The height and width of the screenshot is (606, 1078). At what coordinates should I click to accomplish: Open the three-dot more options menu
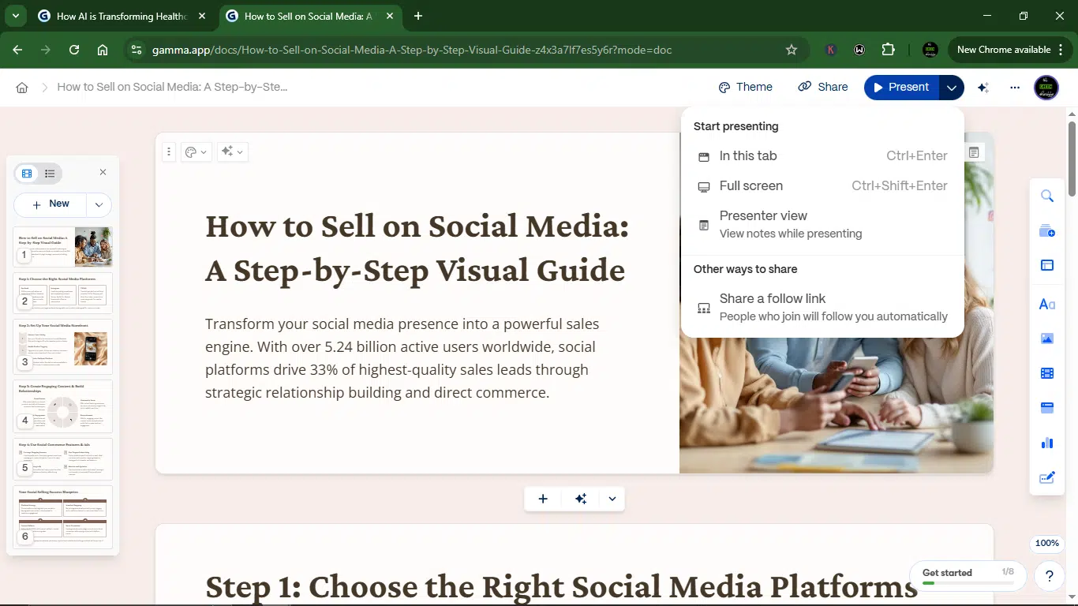coord(1015,88)
